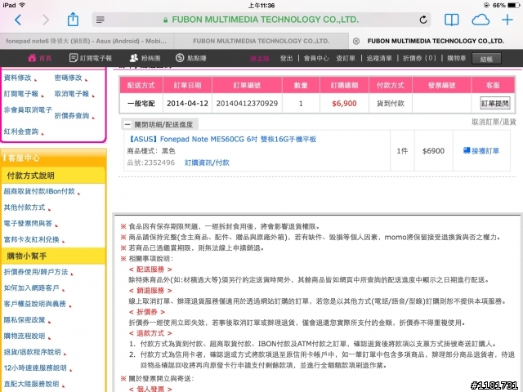Click 紅利金查詢 in the sidebar
523x392 pixels.
[21, 131]
